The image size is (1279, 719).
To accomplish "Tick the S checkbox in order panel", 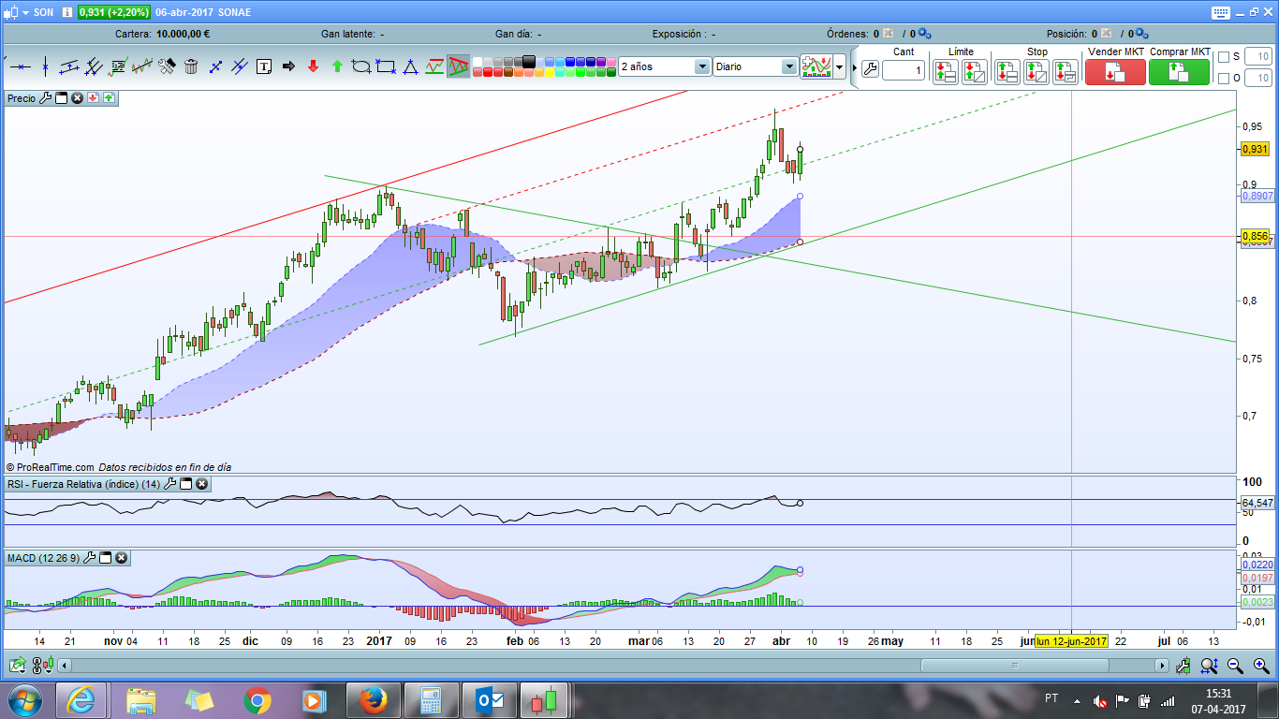I will [x=1224, y=57].
